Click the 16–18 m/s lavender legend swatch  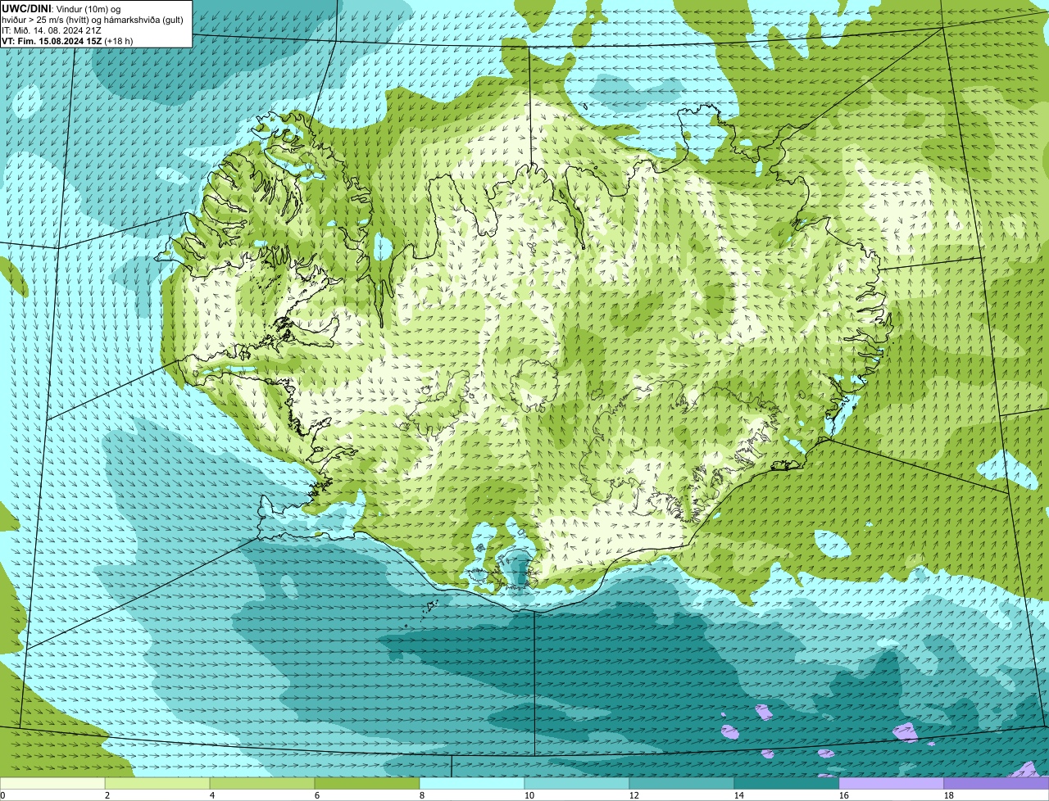(892, 783)
